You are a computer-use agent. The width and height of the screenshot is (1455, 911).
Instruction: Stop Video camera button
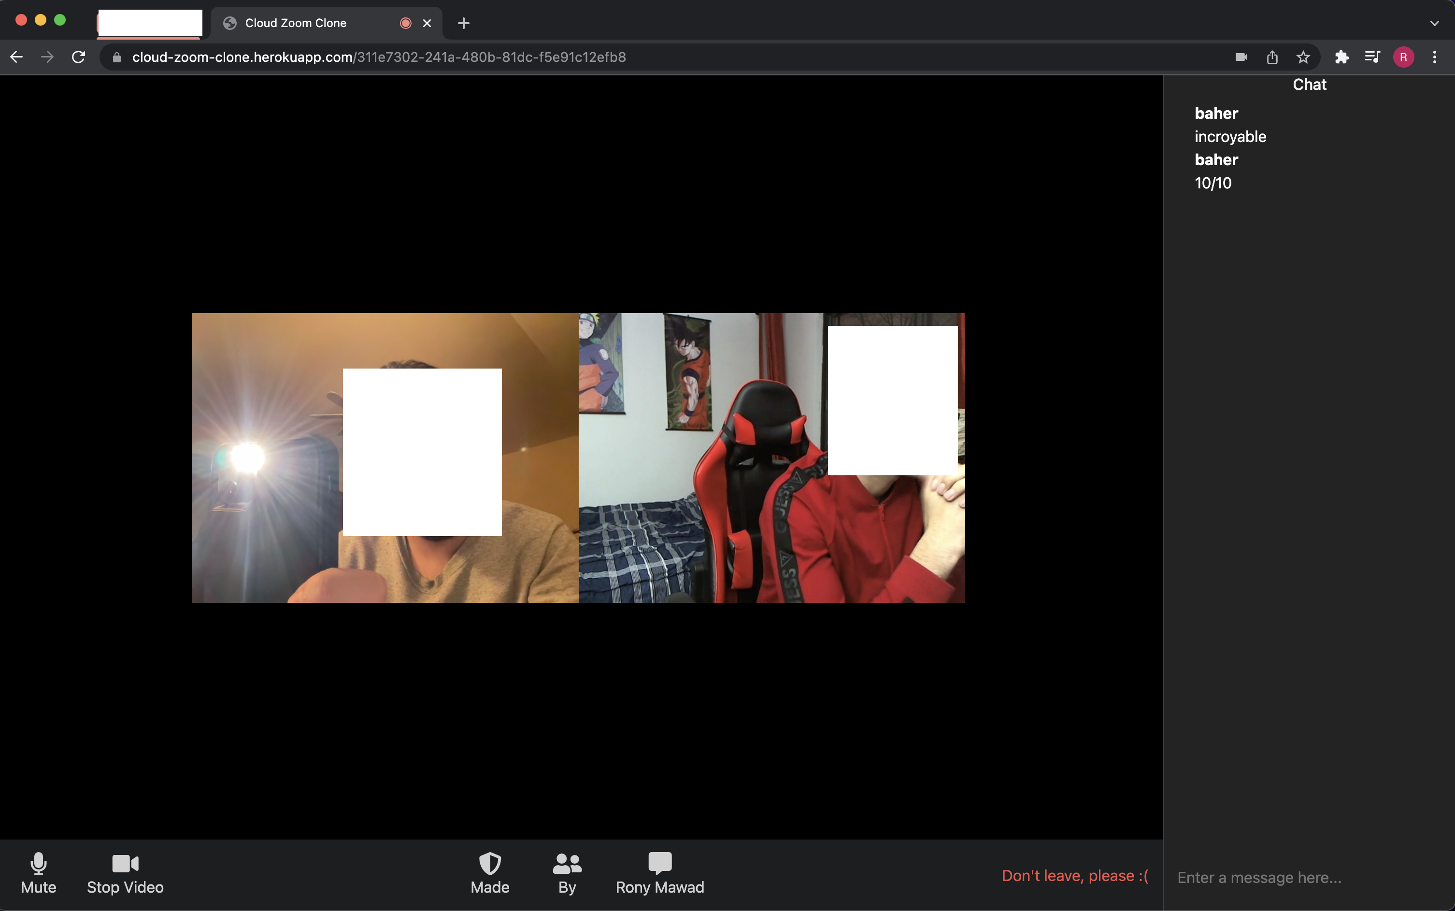125,873
